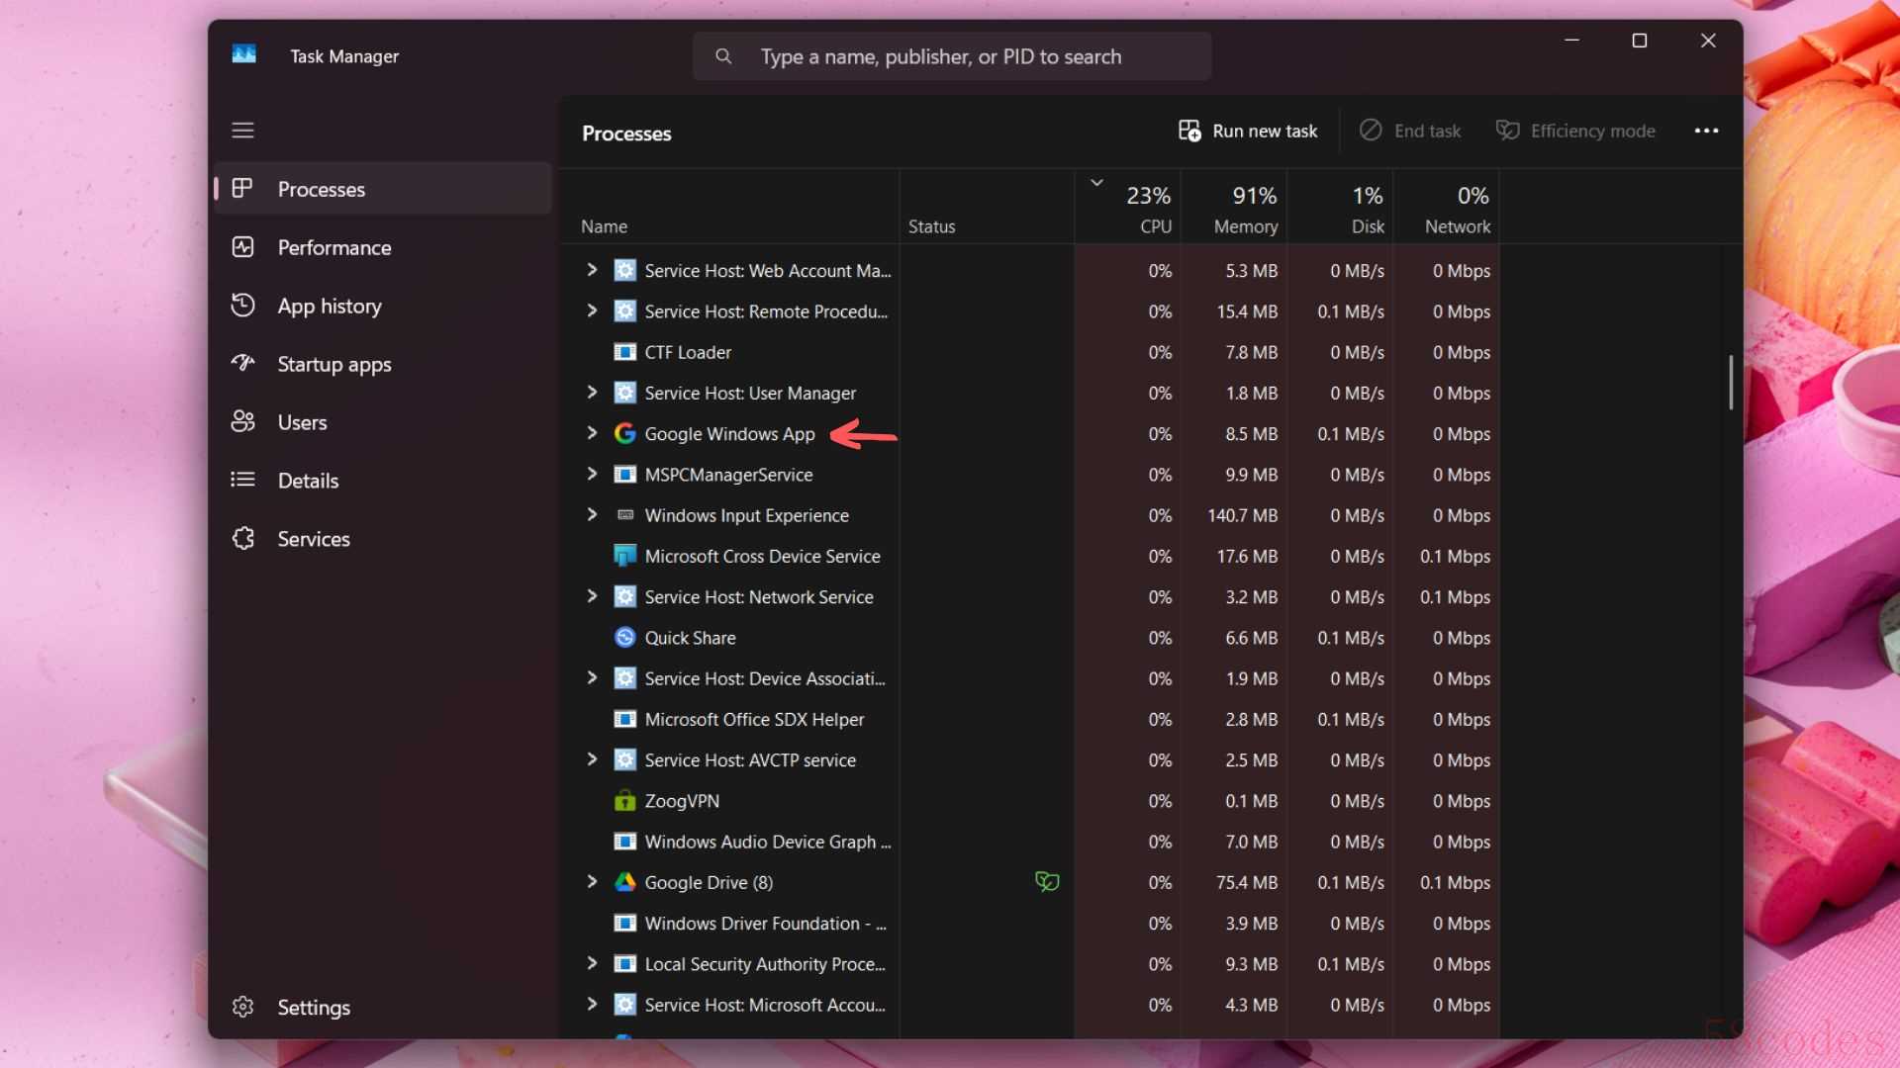Switch to the Performance tab
The width and height of the screenshot is (1900, 1068).
[x=333, y=247]
